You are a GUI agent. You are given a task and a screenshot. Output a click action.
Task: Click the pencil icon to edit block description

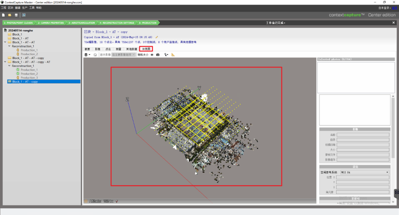tap(157, 37)
